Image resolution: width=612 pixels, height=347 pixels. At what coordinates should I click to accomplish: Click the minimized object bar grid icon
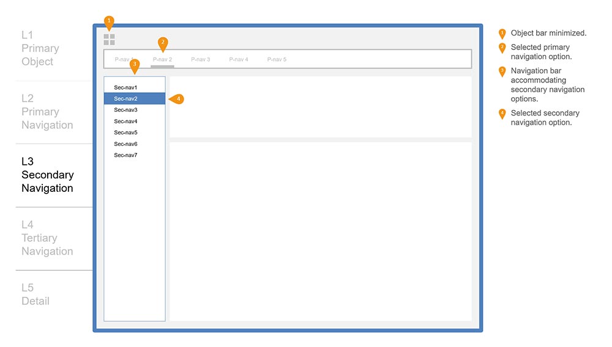coord(109,40)
